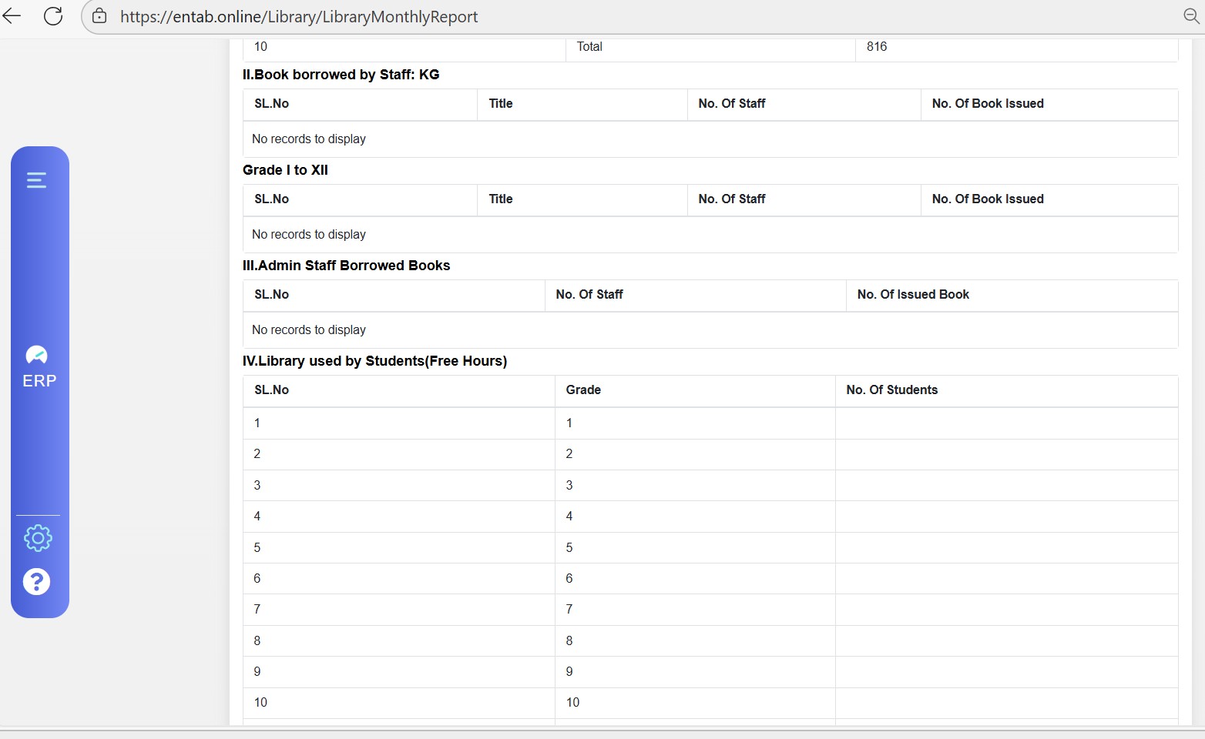Image resolution: width=1205 pixels, height=739 pixels.
Task: Click No. Of Book Issued header under Grade I to XII
Action: click(987, 199)
